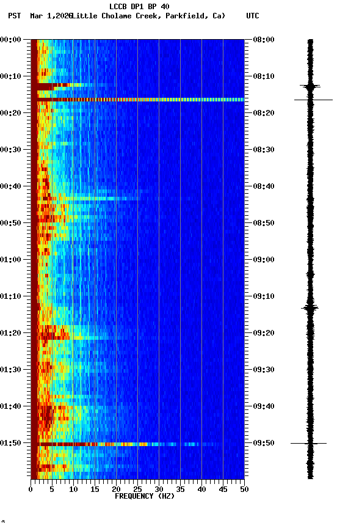Click the 09:10 UTC time label
The width and height of the screenshot is (337, 528).
[x=264, y=296]
